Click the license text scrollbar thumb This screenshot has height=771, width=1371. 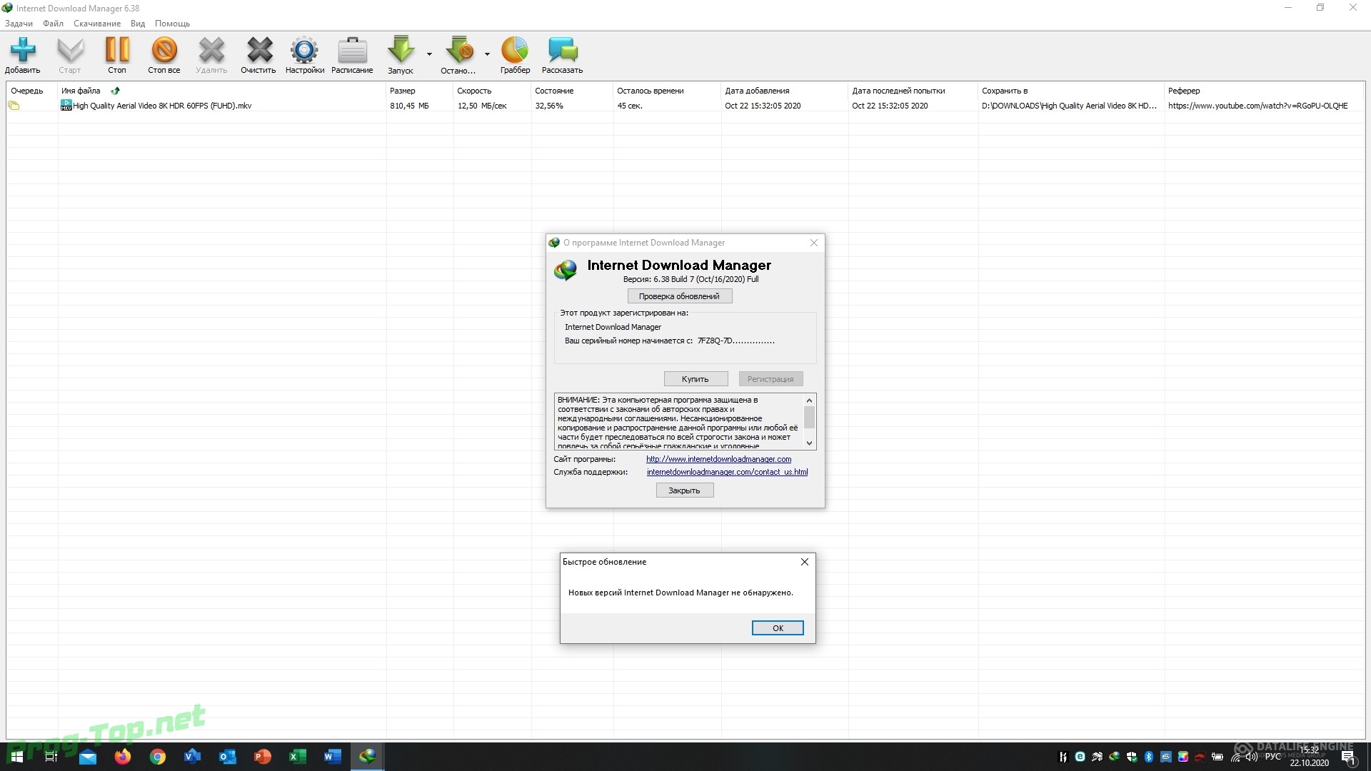tap(809, 417)
